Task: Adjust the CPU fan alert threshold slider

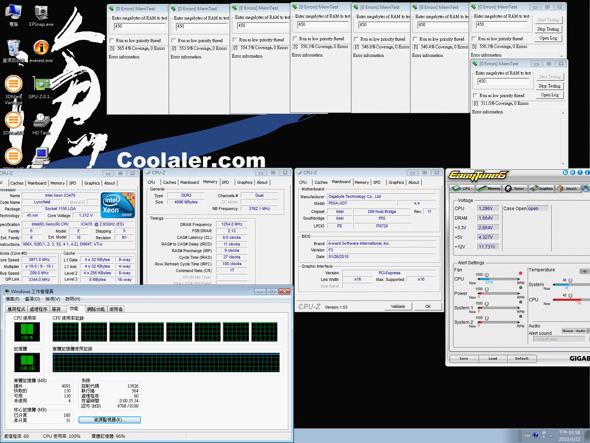Action: pos(487,275)
